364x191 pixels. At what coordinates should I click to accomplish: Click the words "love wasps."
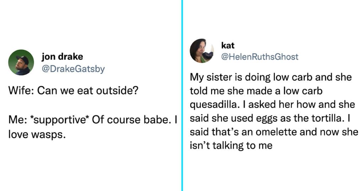click(37, 134)
